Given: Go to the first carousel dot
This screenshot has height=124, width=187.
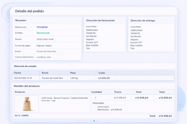Looking at the screenshot, I should tap(91, 121).
